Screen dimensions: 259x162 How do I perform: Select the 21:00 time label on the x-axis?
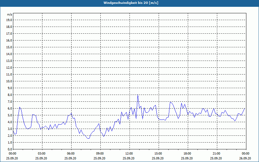click(x=216, y=154)
